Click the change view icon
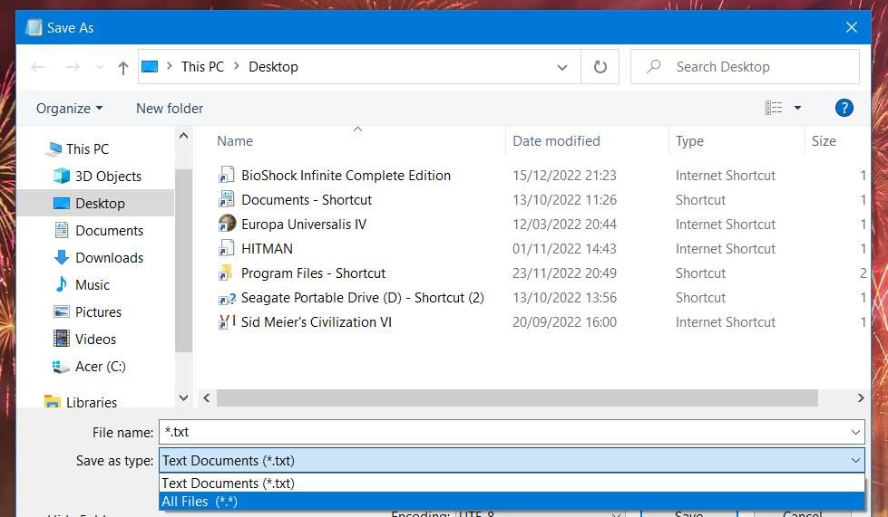Screen dimensions: 888x517 (774, 108)
